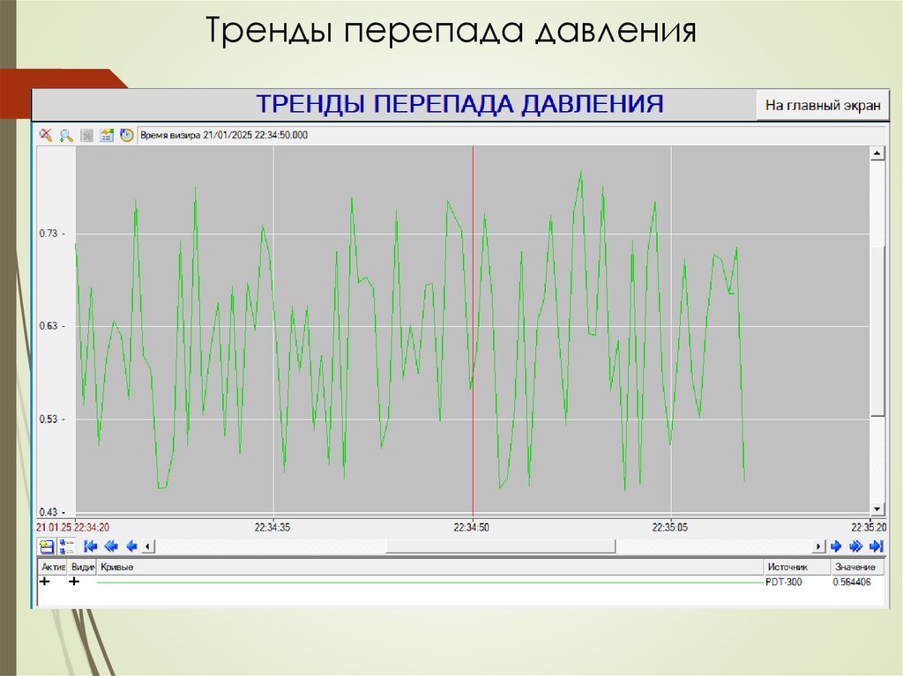Click the '22:35:05' time axis label

670,527
